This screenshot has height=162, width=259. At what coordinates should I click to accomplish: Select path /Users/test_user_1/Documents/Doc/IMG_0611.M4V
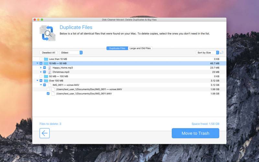pyautogui.click(x=84, y=94)
